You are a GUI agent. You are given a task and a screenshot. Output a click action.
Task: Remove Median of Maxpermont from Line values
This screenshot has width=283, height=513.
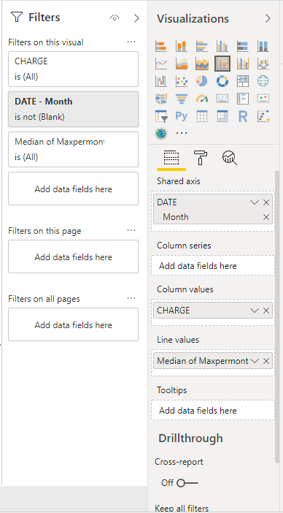[x=266, y=361]
